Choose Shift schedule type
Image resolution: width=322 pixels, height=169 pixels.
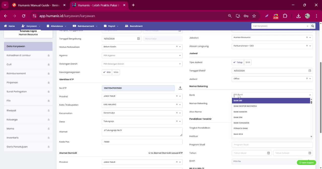point(248,62)
